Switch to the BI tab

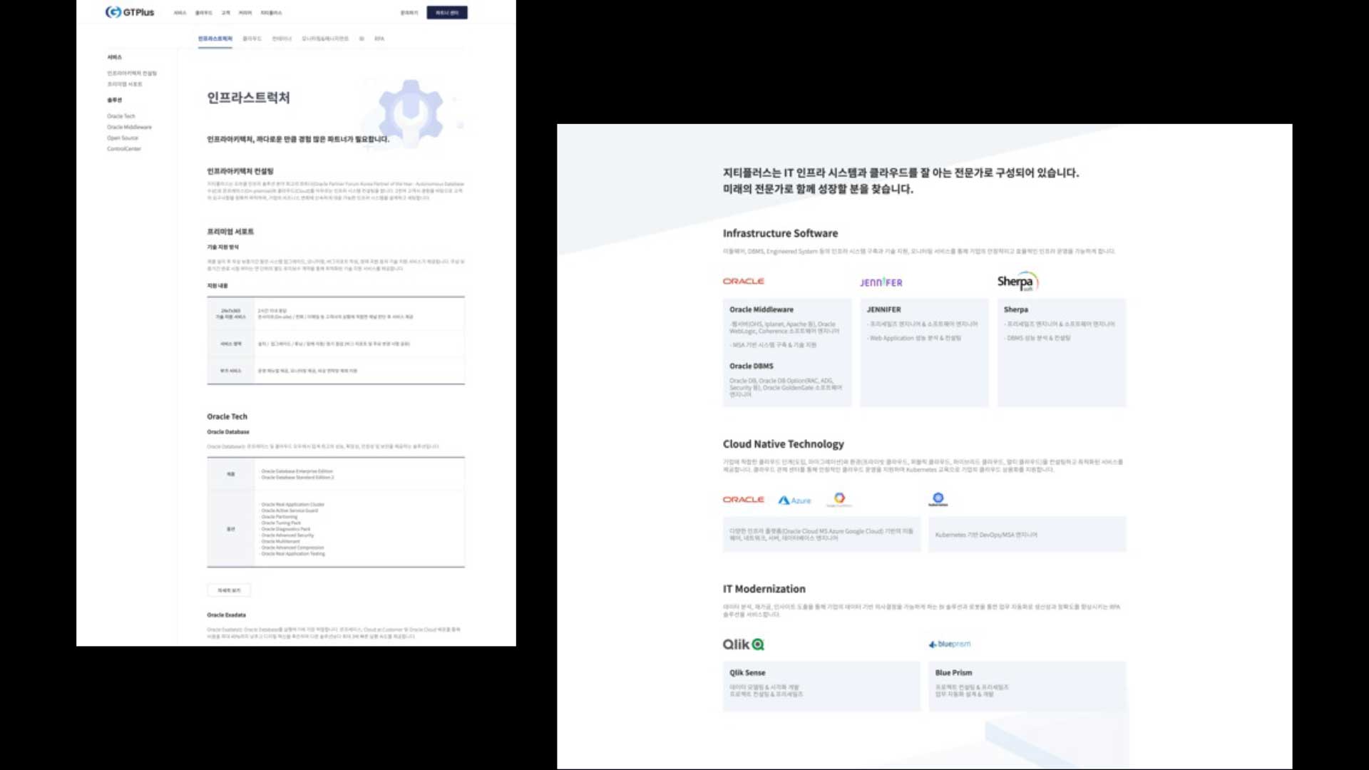coord(362,38)
